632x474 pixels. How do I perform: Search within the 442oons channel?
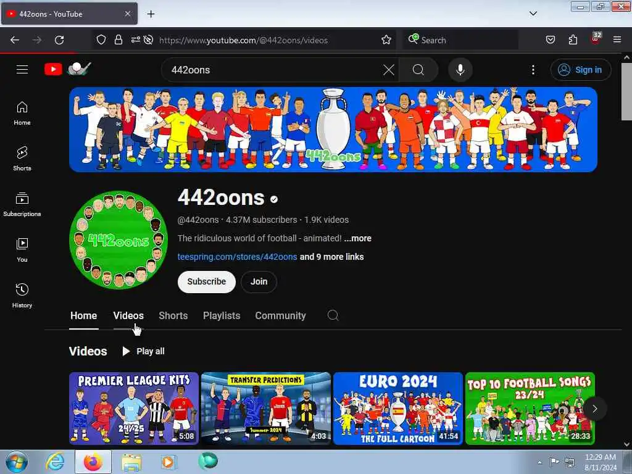(333, 315)
